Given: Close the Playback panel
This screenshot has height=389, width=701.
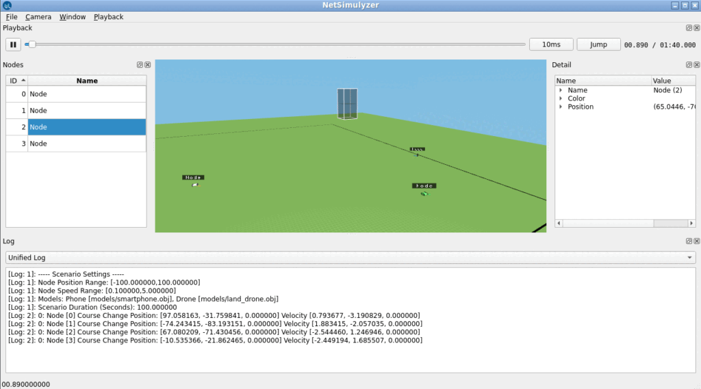Looking at the screenshot, I should click(696, 28).
